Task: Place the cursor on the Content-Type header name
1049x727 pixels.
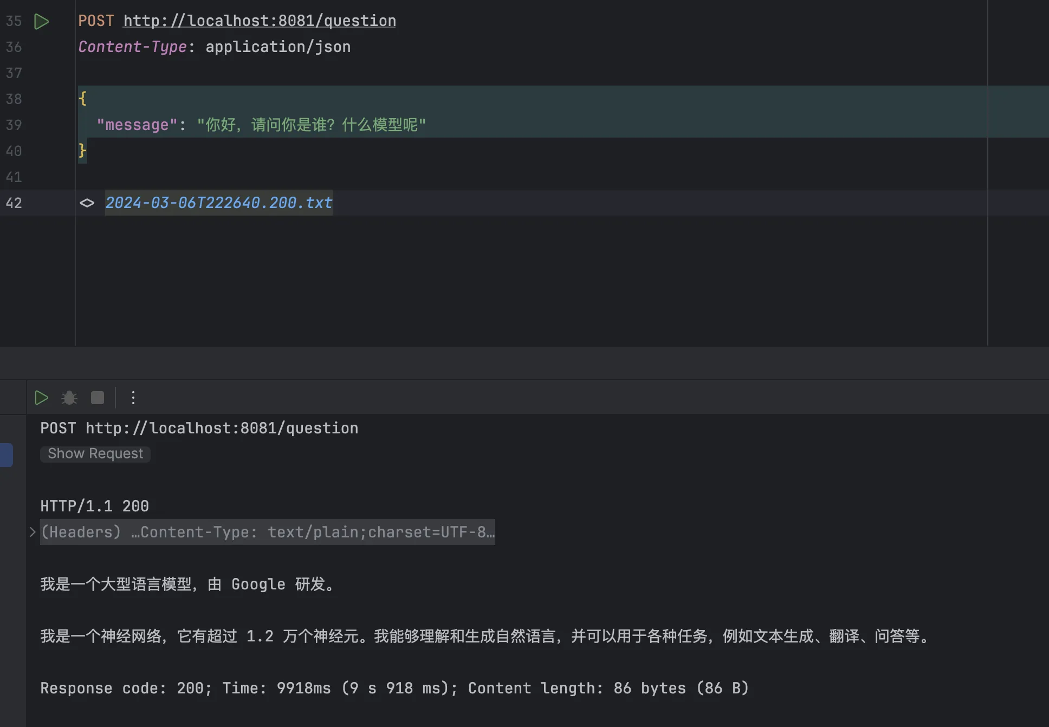Action: 132,47
